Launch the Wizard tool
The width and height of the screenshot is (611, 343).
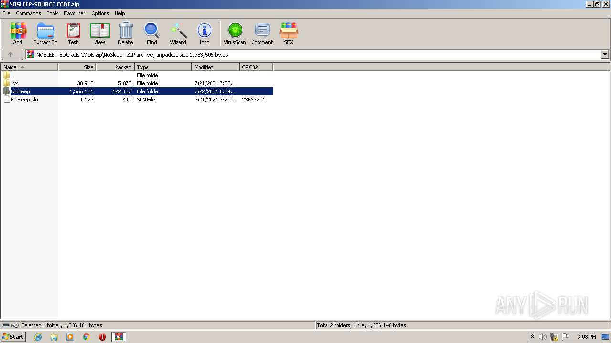[178, 33]
